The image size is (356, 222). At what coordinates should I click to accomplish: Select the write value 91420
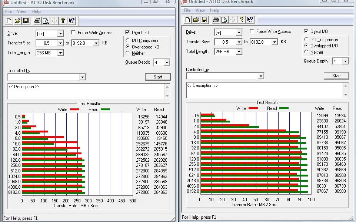click(x=322, y=154)
